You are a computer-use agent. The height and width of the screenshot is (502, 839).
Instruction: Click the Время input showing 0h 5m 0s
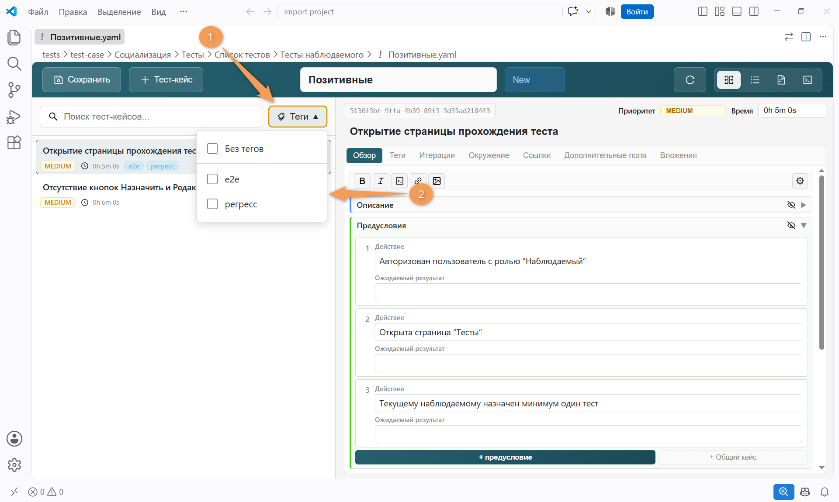(x=792, y=111)
